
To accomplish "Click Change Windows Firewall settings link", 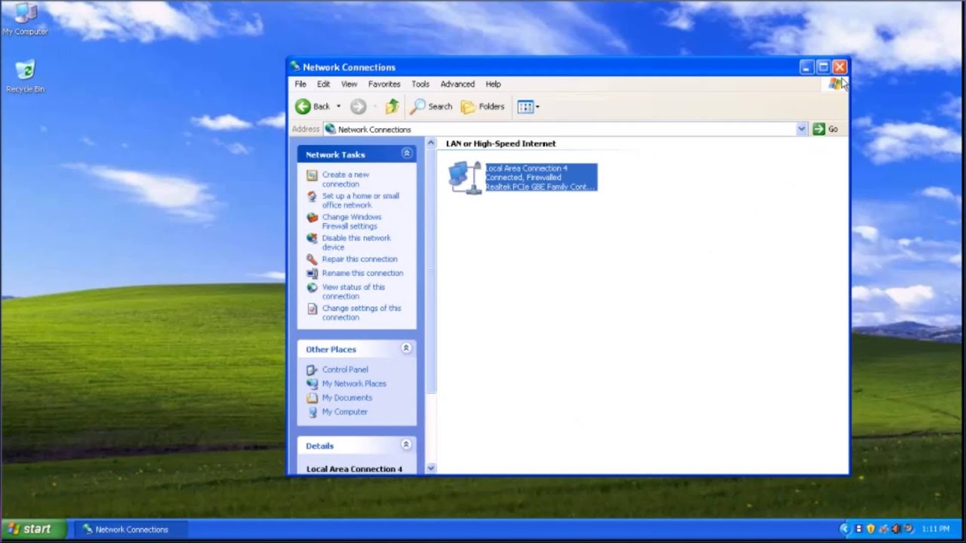I will pyautogui.click(x=352, y=221).
